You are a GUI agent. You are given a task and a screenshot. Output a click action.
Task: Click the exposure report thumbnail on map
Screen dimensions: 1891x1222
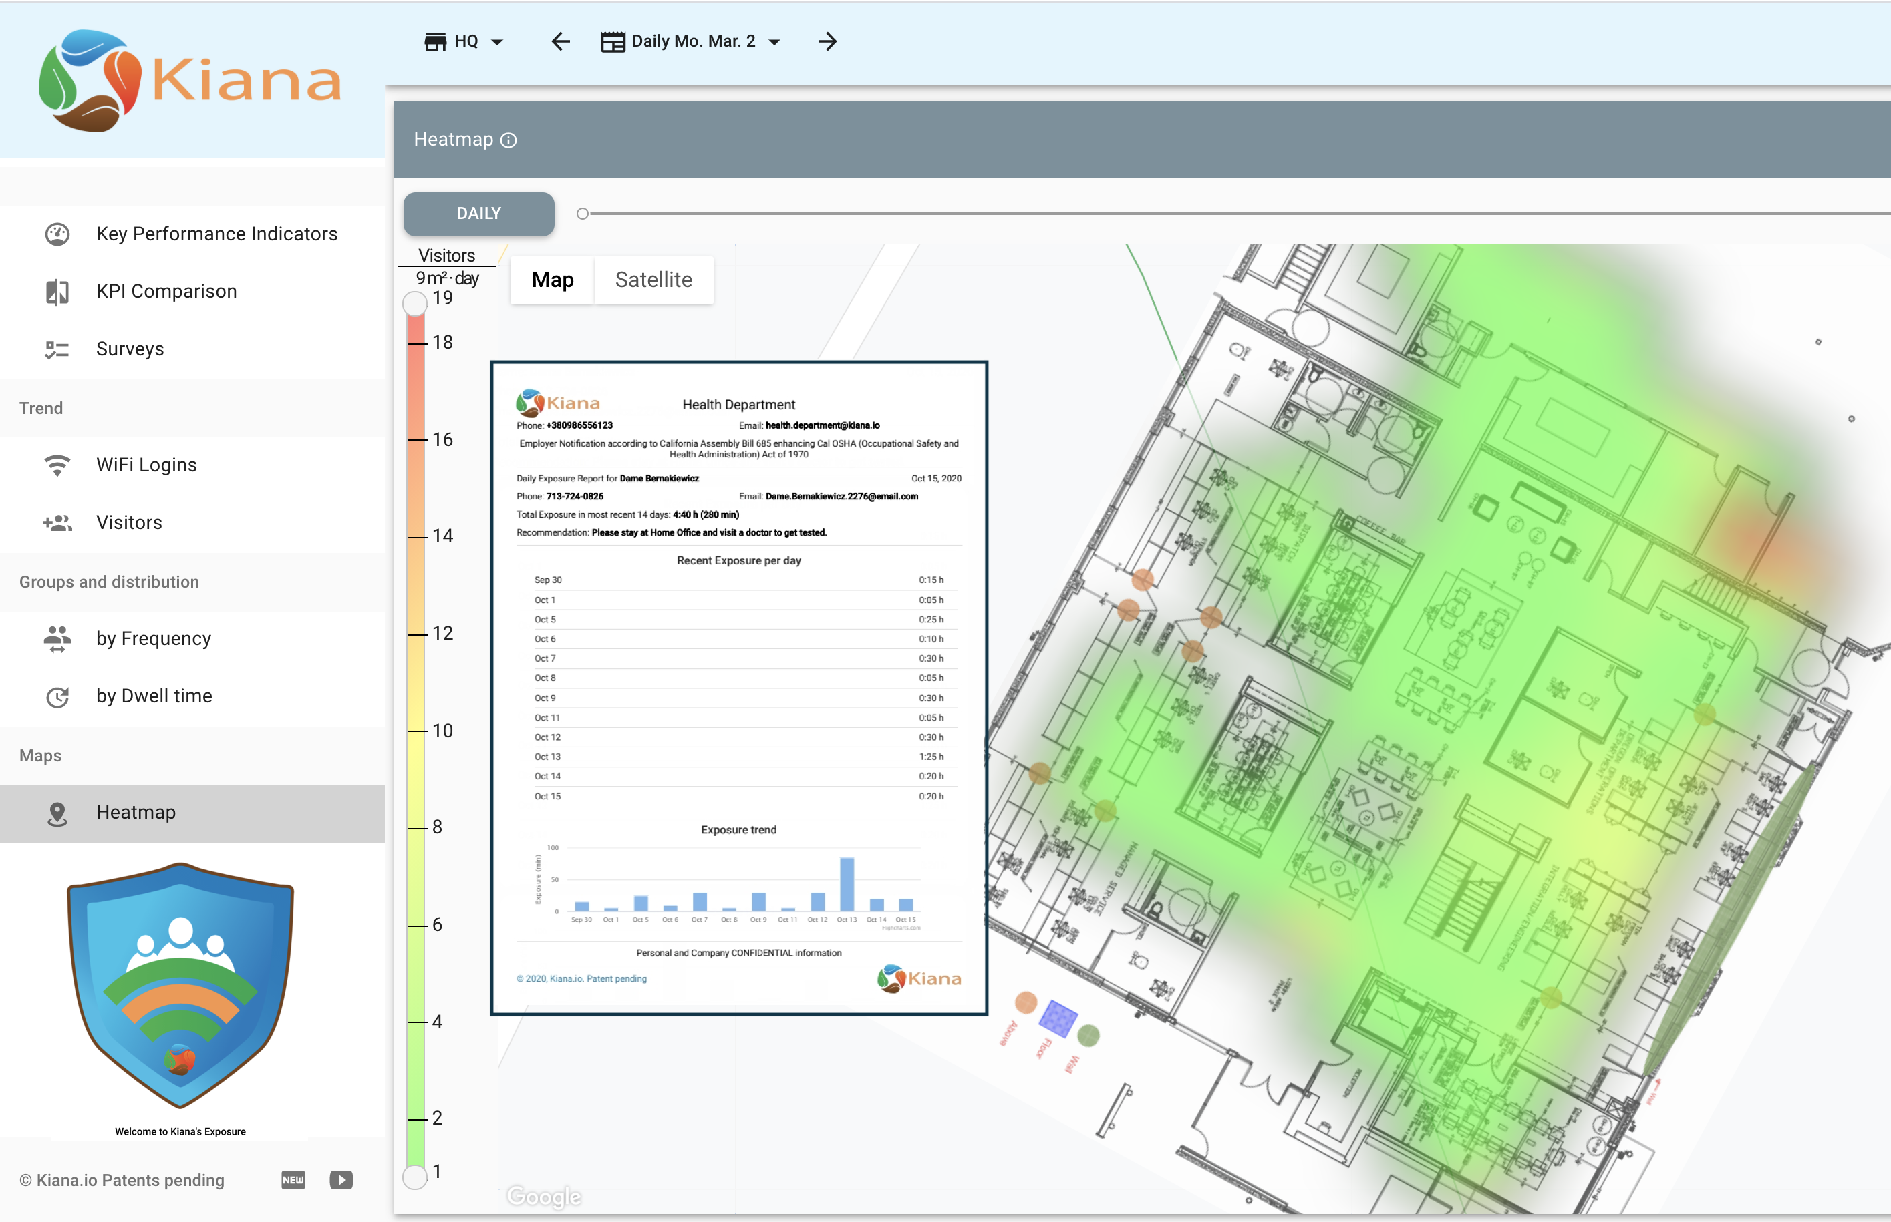click(739, 688)
